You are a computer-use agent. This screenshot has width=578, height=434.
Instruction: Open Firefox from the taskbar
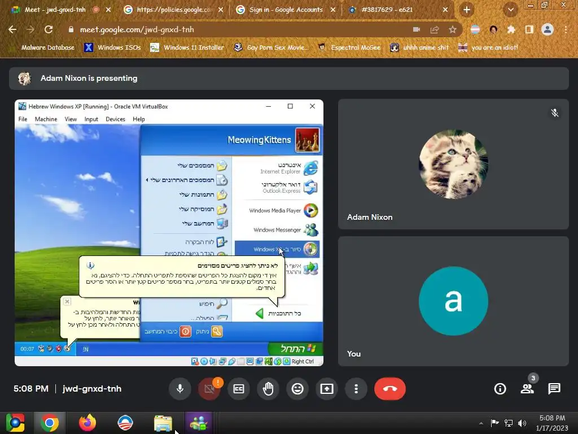[87, 423]
